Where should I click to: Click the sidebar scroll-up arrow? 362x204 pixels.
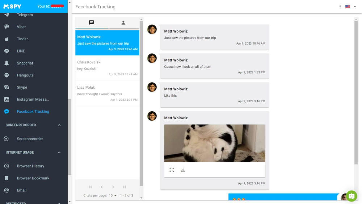(70, 2)
